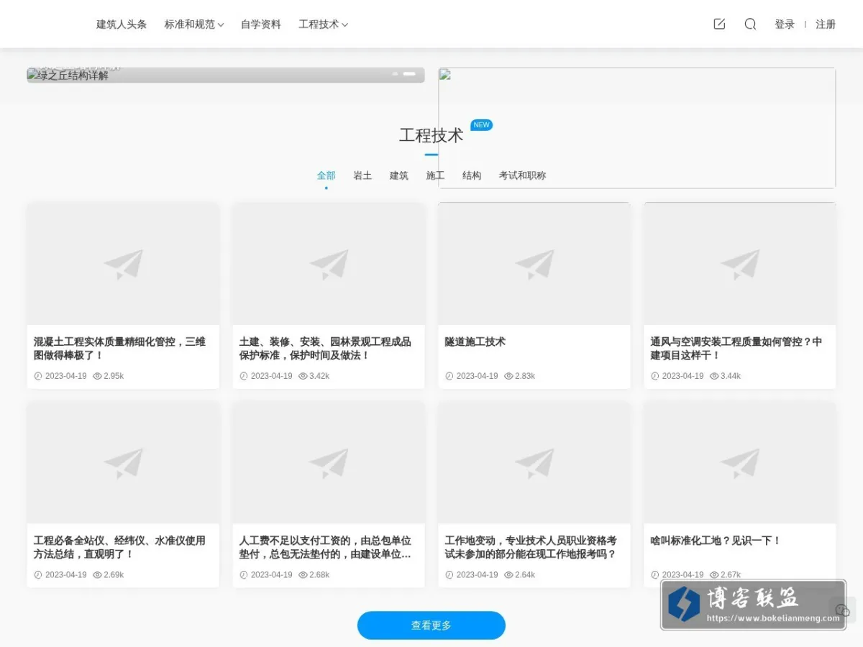Click the 3.44k view count text
This screenshot has height=647, width=863.
click(x=731, y=376)
